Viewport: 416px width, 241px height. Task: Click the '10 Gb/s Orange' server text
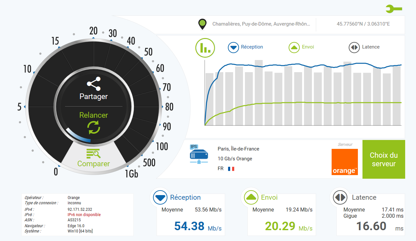tap(235, 159)
